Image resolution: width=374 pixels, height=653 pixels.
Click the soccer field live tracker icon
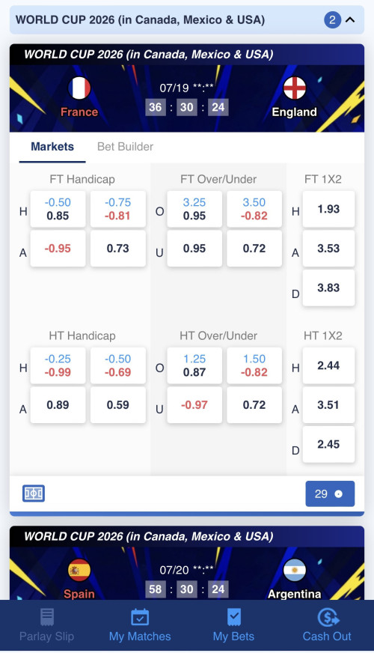33,493
